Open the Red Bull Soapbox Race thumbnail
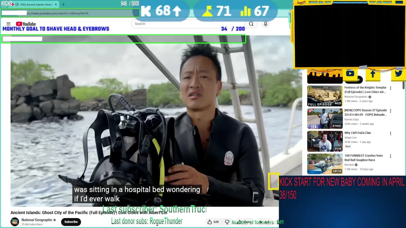The height and width of the screenshot is (228, 406). point(325,164)
